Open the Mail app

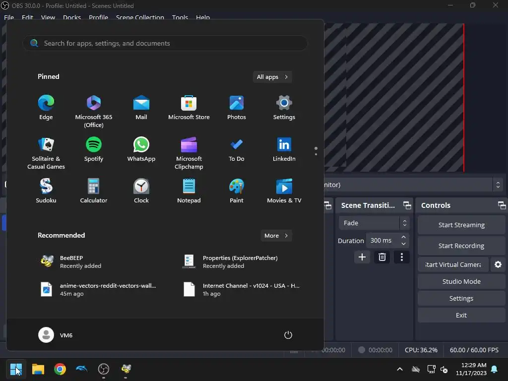coord(141,108)
